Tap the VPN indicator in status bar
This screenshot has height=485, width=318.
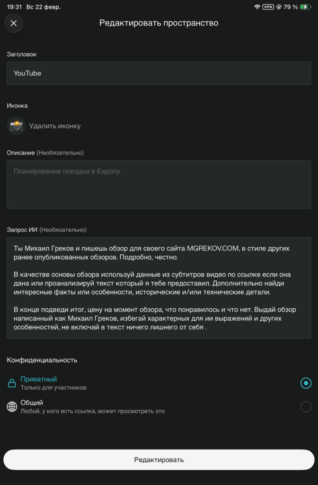[x=268, y=7]
